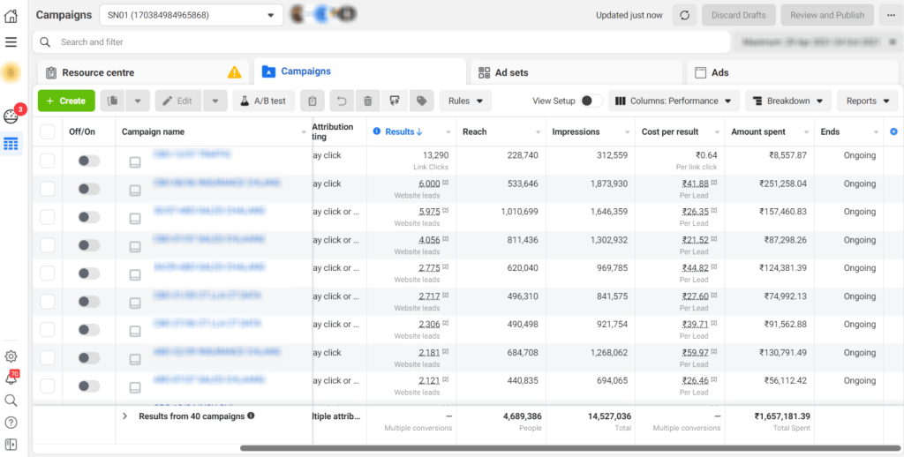904x457 pixels.
Task: Expand the Breakdown dropdown
Action: click(787, 101)
